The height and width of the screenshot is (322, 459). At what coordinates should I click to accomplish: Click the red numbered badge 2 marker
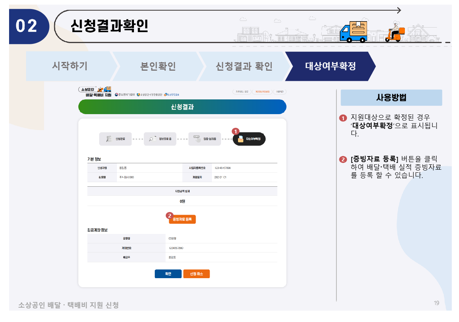point(169,215)
